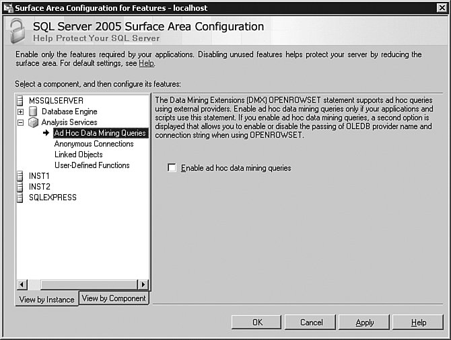Open the Help link in description

pyautogui.click(x=146, y=63)
